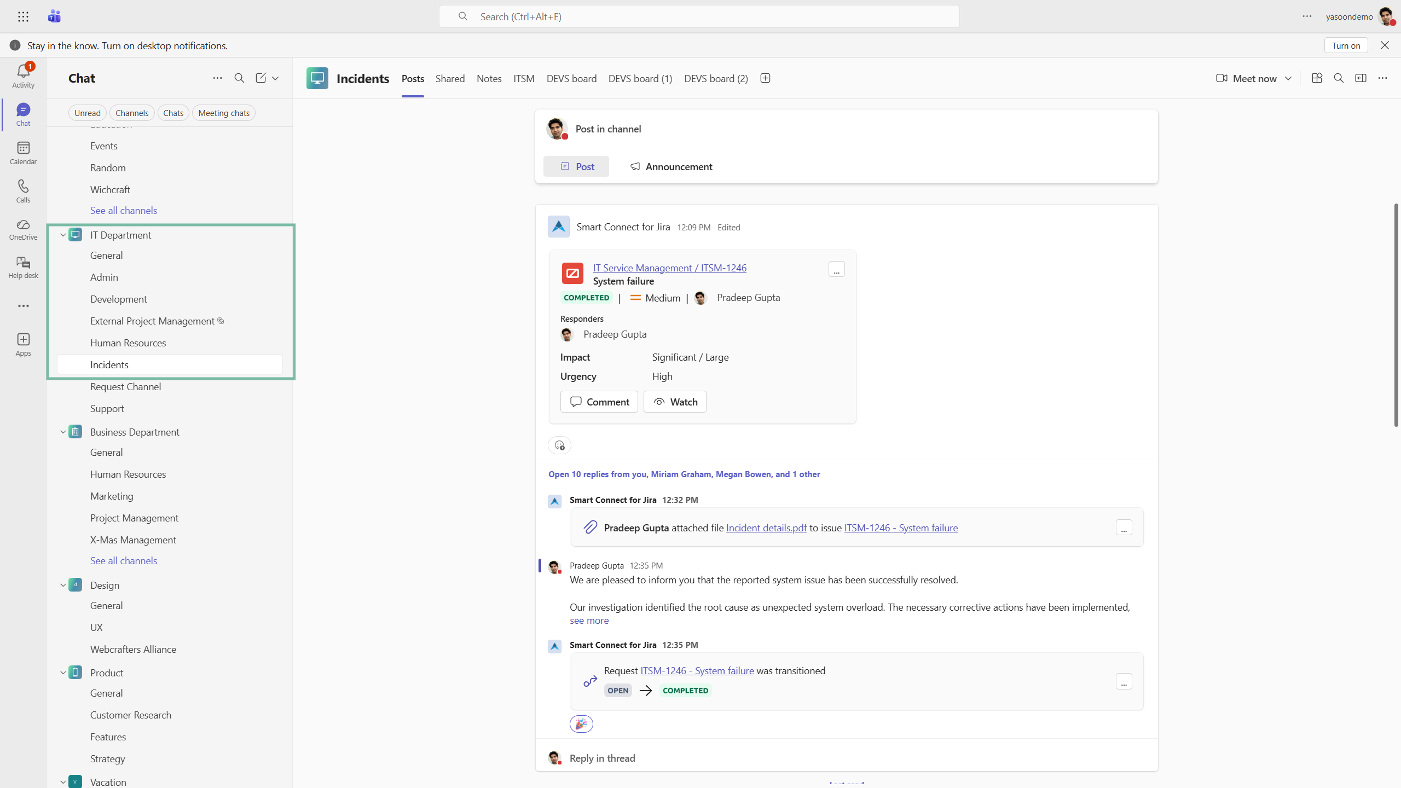Toggle the Unread filter chip

pos(88,113)
